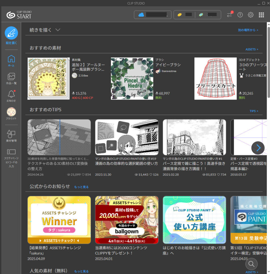
Task: Click the 定規・パース定規#3 tip thumbnail
Action: coord(249,137)
